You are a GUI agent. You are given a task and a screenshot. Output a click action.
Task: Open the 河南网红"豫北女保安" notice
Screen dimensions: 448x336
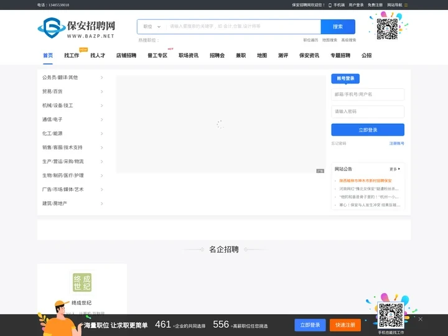pyautogui.click(x=369, y=189)
